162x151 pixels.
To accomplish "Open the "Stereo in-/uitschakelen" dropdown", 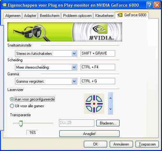I will click(x=74, y=54).
